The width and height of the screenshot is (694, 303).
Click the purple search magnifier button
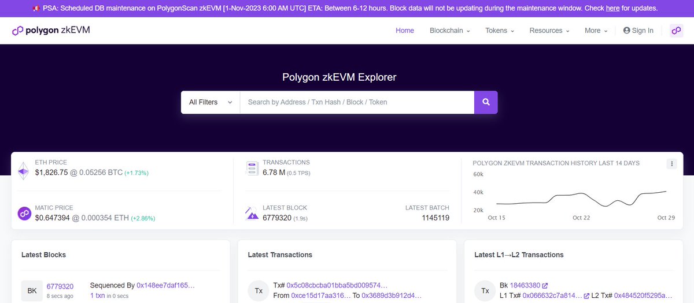click(x=486, y=102)
